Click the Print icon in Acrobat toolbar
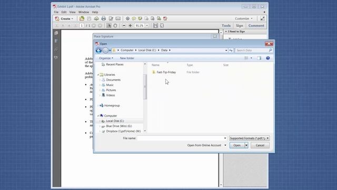The image size is (337, 190). [104, 18]
